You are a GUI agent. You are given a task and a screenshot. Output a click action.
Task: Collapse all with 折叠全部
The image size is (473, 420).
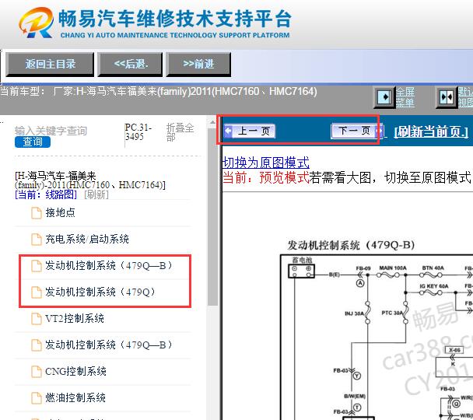coord(180,132)
